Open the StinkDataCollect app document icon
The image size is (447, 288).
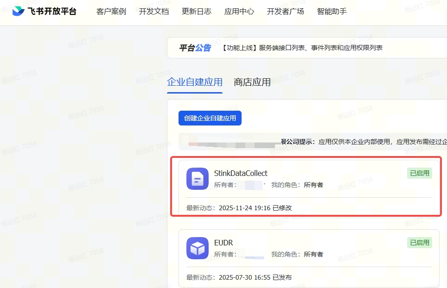pyautogui.click(x=197, y=179)
